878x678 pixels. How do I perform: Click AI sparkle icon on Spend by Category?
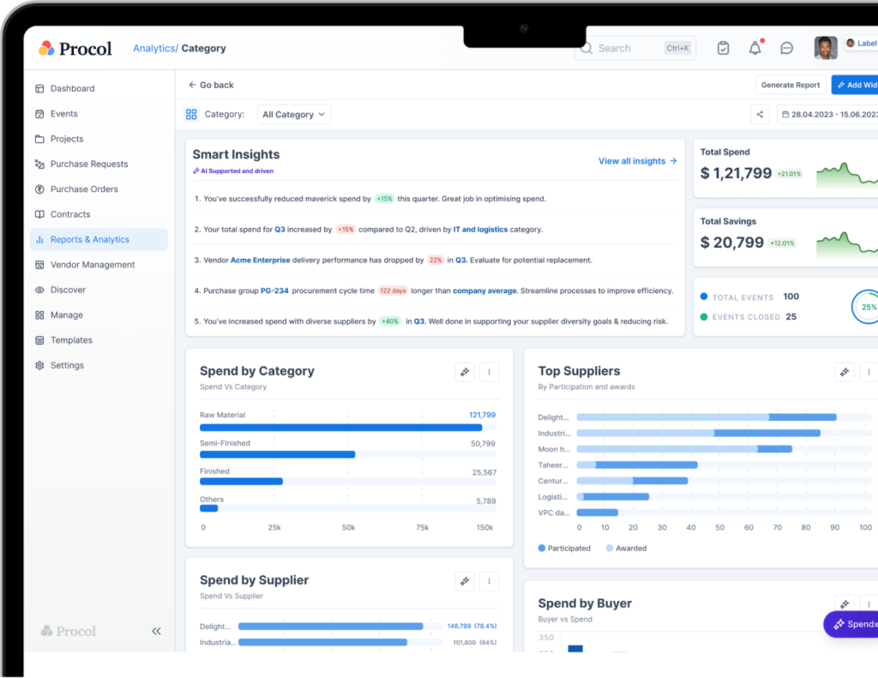tap(466, 371)
